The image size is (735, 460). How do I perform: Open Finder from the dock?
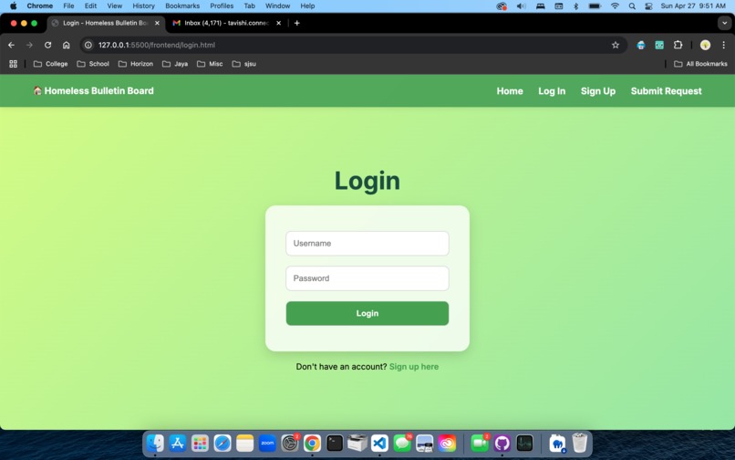click(155, 443)
